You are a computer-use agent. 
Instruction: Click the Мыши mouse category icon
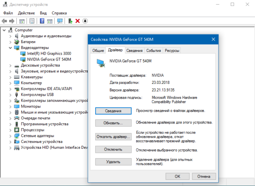[17, 112]
